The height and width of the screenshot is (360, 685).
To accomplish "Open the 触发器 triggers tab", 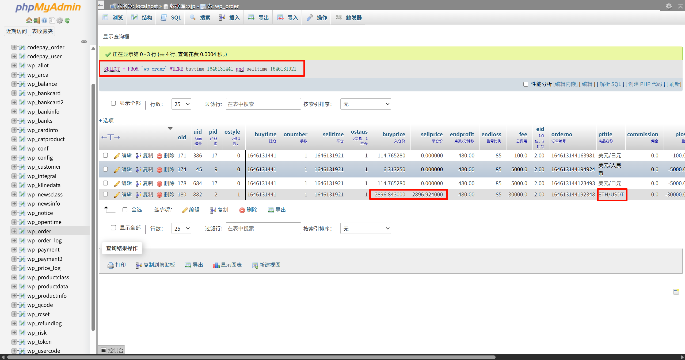I will [x=349, y=18].
